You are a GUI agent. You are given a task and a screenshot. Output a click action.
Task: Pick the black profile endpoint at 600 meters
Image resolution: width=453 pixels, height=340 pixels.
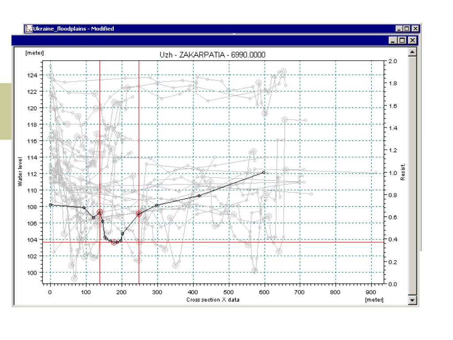click(264, 172)
